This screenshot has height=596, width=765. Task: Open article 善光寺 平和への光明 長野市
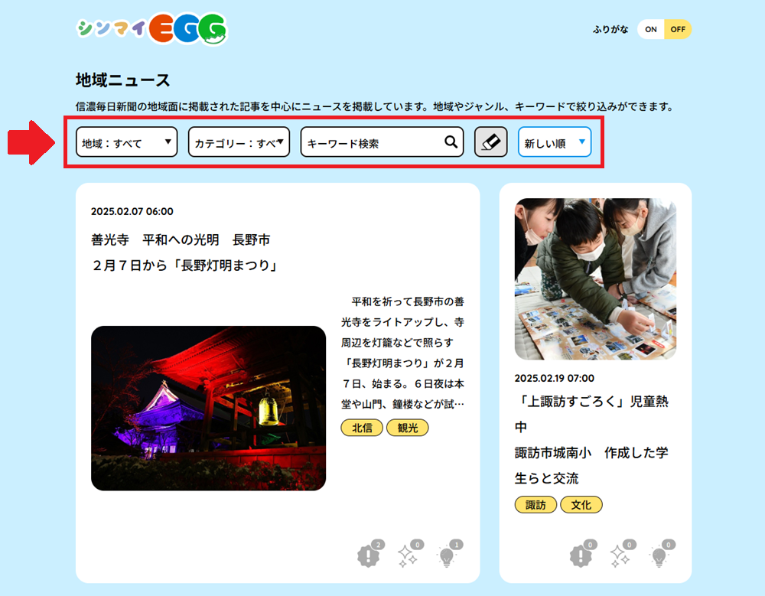point(181,239)
